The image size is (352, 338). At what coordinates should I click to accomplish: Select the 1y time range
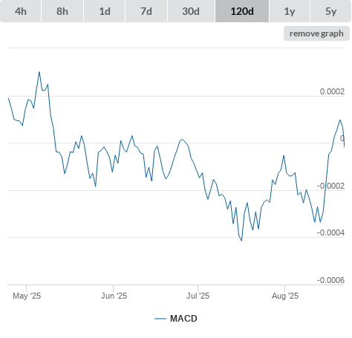pos(290,11)
